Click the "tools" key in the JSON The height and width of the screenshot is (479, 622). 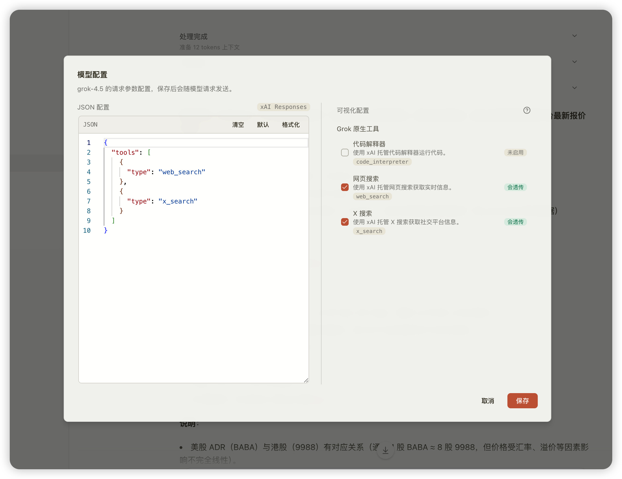pos(125,153)
